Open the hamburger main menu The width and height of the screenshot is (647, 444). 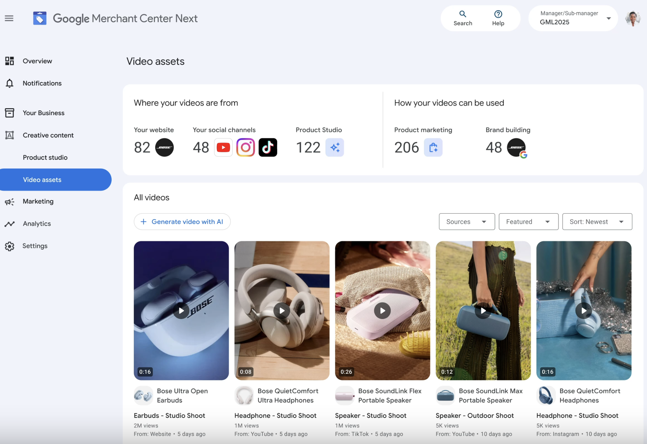coord(9,18)
